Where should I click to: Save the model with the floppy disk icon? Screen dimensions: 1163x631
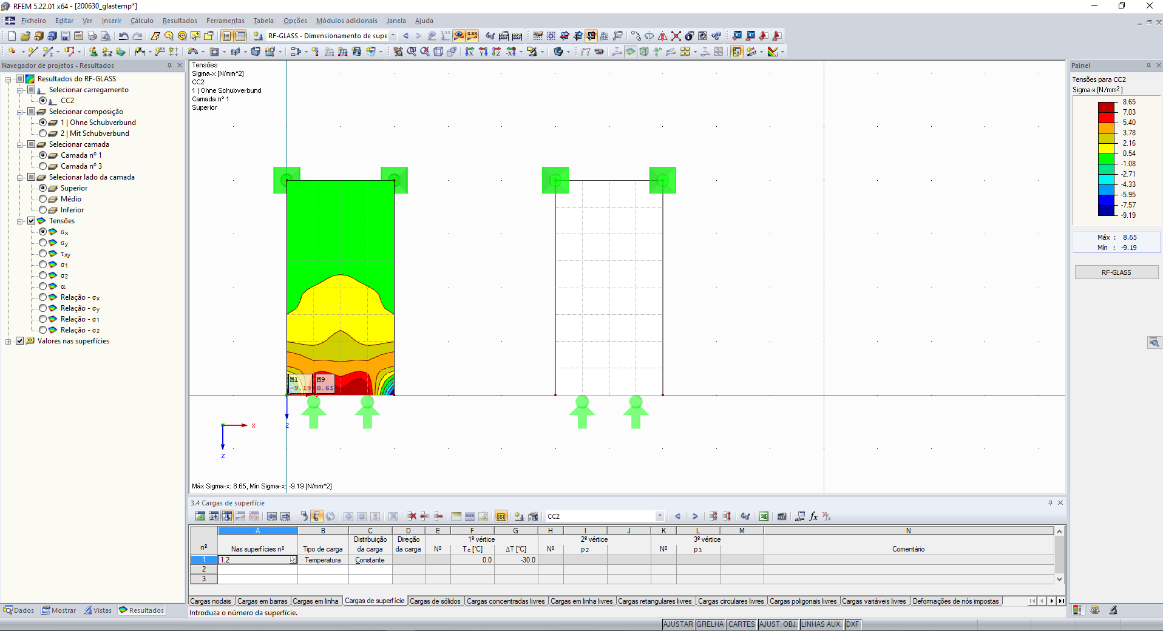click(66, 36)
